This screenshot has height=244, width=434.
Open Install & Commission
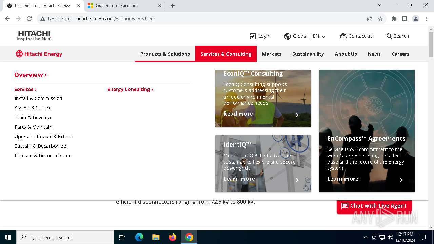(38, 98)
